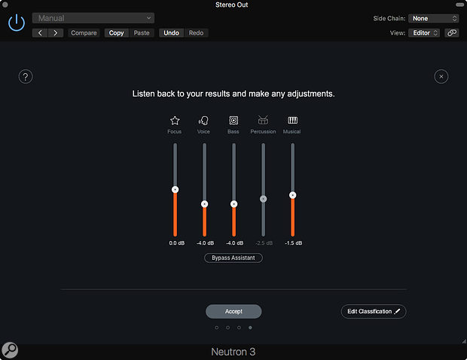Click the Undo button

171,32
